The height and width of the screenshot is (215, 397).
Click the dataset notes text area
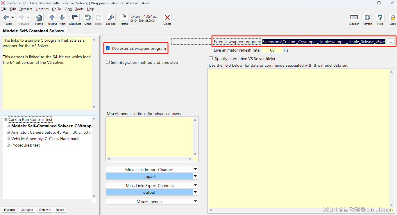47,73
